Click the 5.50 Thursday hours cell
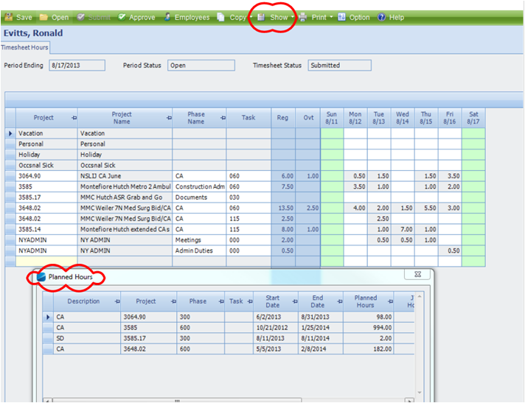525x403 pixels. pos(426,208)
